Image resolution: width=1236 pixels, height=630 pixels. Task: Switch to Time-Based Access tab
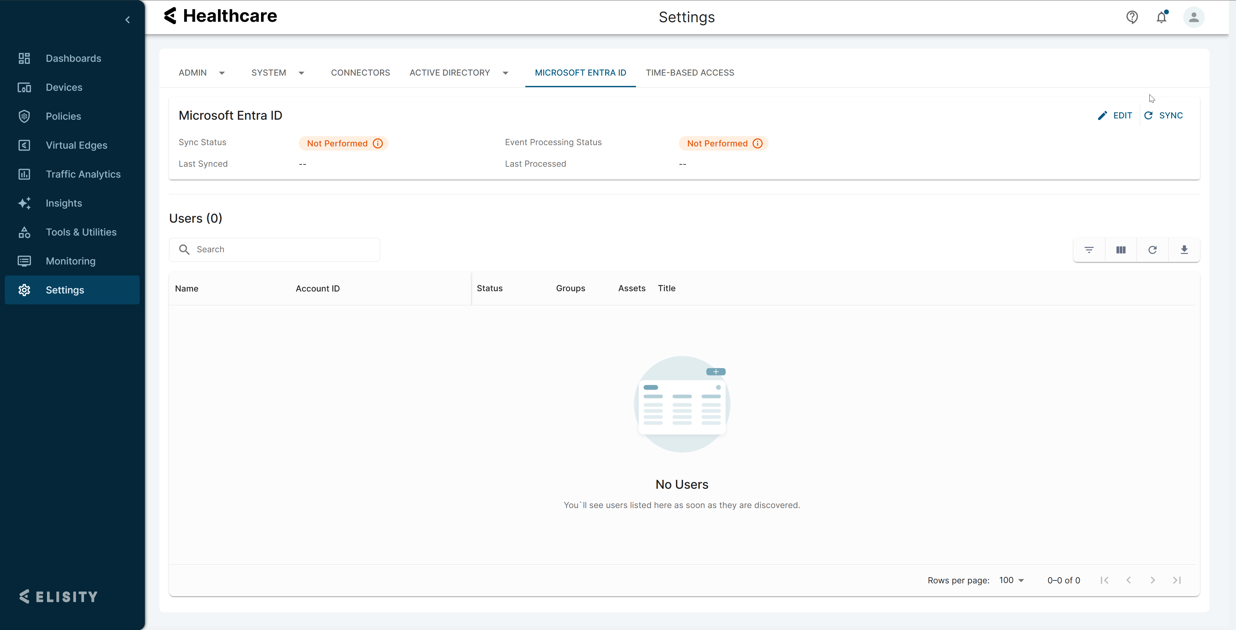[x=689, y=73]
